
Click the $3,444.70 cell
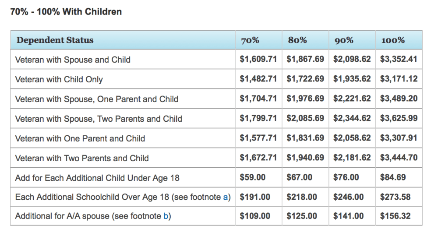[399, 158]
